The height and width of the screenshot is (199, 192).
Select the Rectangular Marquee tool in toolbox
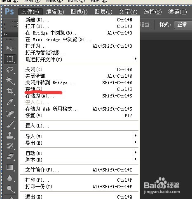pos(10,59)
